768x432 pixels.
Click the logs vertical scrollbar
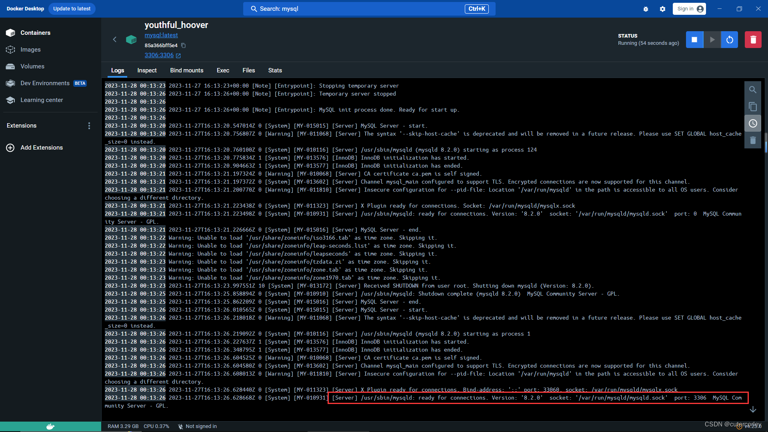pos(766,143)
